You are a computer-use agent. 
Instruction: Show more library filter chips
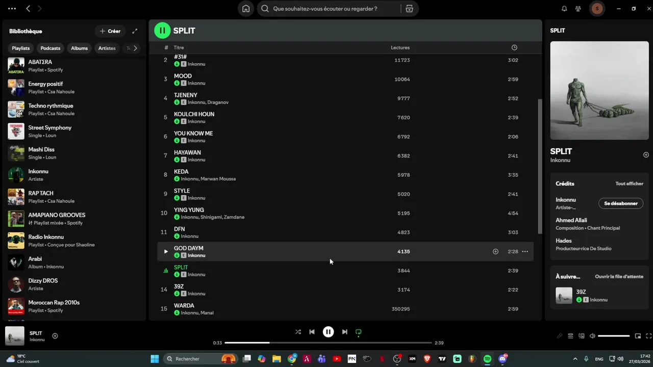[x=135, y=48]
